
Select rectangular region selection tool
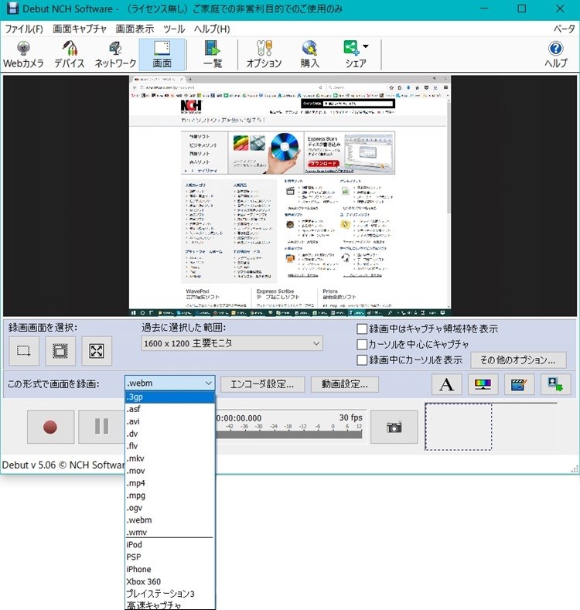[x=24, y=351]
